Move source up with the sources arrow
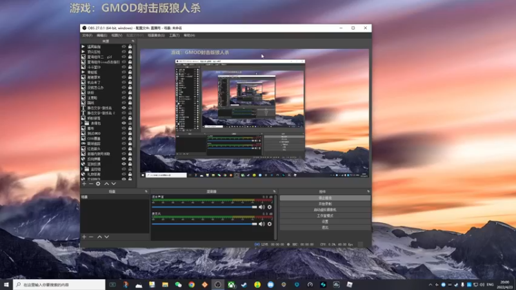Viewport: 516px width, 290px height. click(106, 184)
